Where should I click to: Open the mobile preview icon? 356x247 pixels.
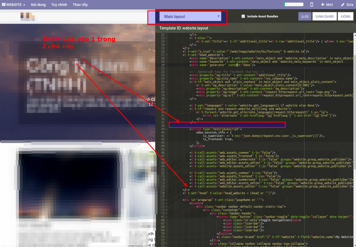[x=312, y=4]
